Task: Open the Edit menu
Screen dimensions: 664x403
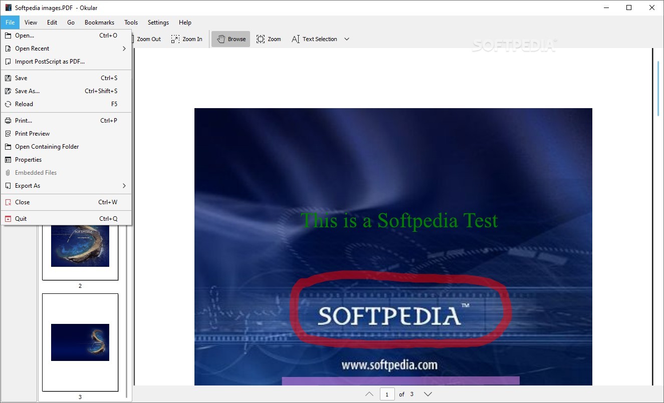Action: click(52, 23)
